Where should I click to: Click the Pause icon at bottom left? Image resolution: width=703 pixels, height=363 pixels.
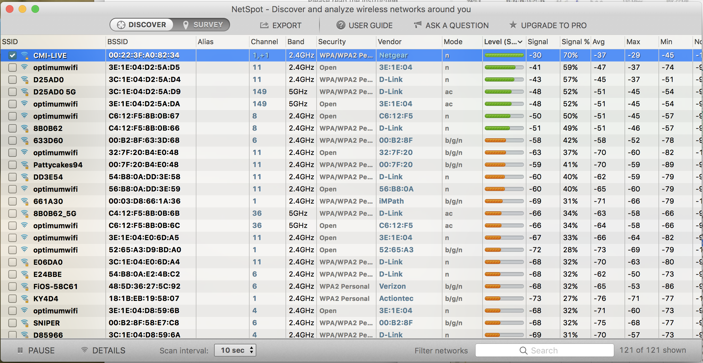(20, 351)
